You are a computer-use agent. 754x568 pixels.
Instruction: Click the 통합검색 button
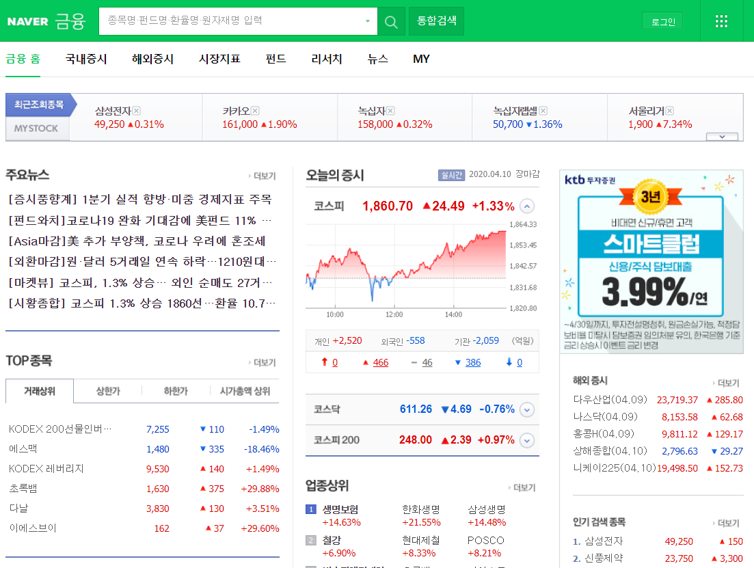click(x=436, y=21)
